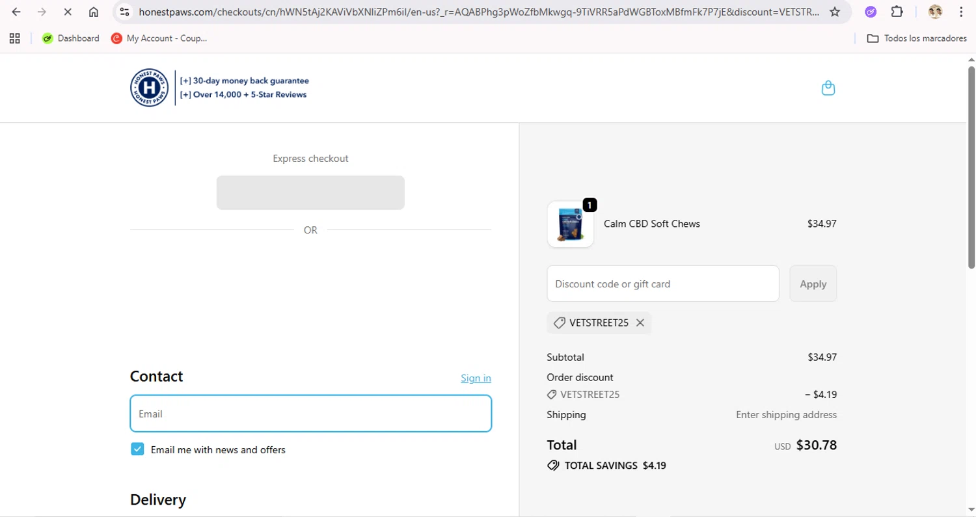
Task: Click the address bar URL
Action: click(x=478, y=12)
